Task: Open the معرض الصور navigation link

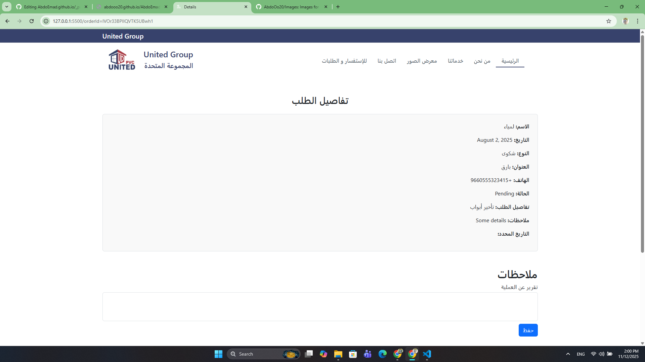Action: [x=422, y=61]
